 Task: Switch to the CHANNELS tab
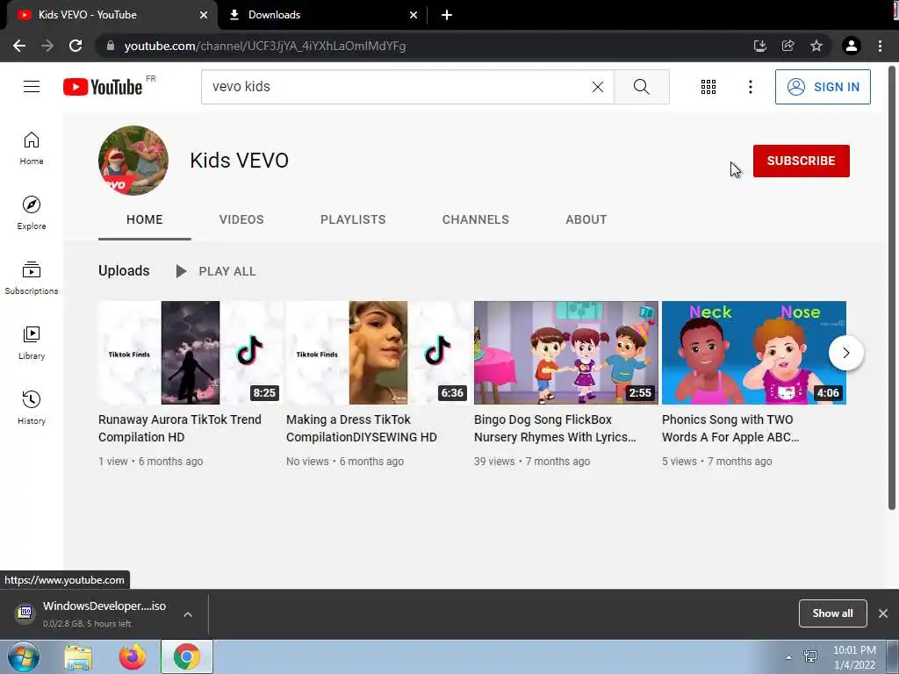tap(475, 219)
